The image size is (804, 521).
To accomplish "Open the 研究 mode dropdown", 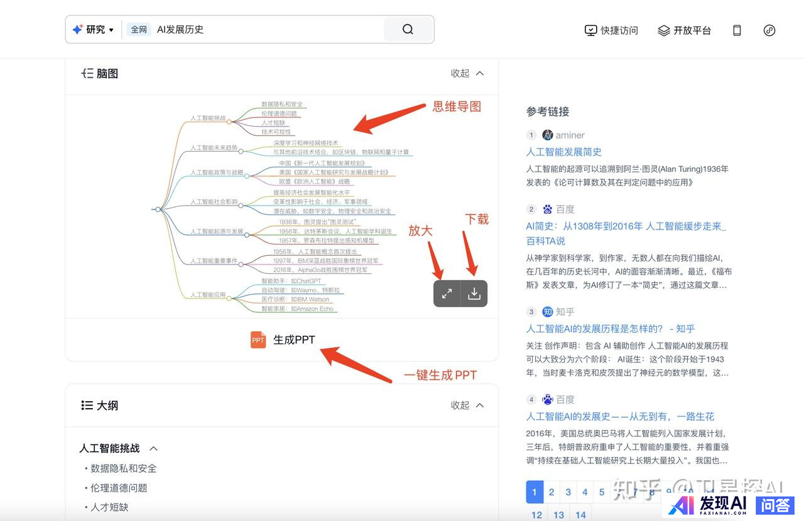I will click(94, 29).
